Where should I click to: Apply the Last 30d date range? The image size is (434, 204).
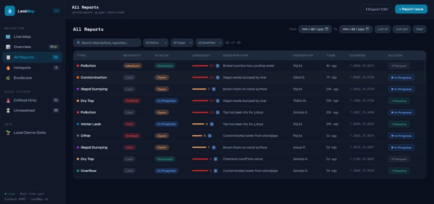401,29
